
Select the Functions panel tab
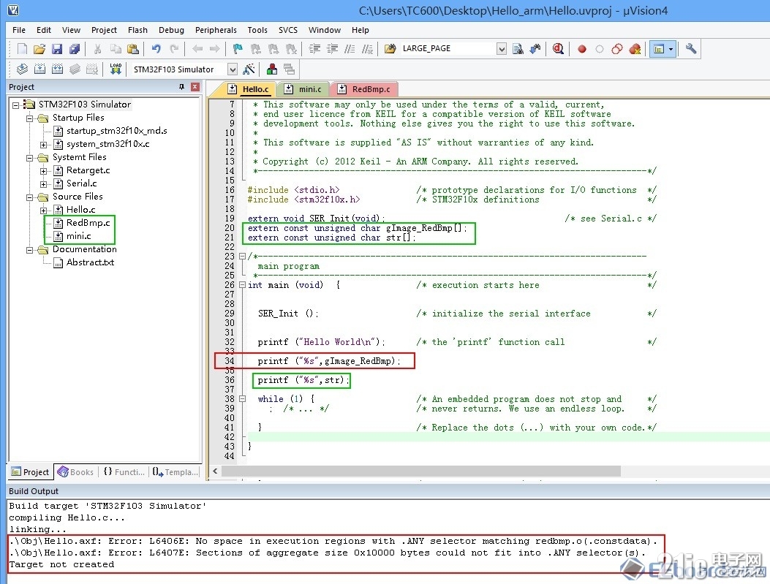click(x=124, y=471)
